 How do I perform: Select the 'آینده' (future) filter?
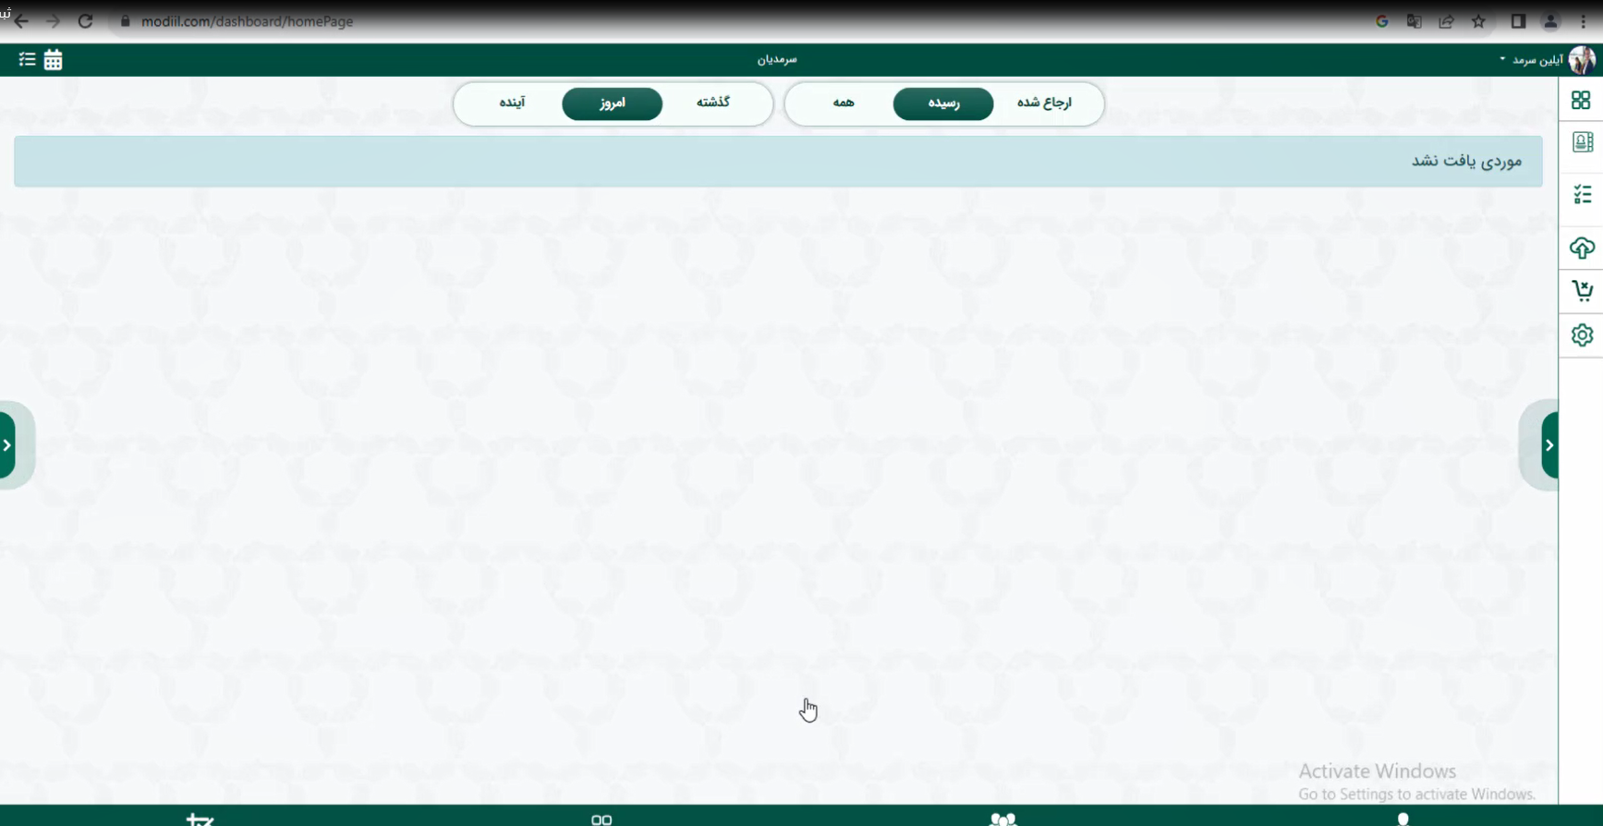pos(512,103)
